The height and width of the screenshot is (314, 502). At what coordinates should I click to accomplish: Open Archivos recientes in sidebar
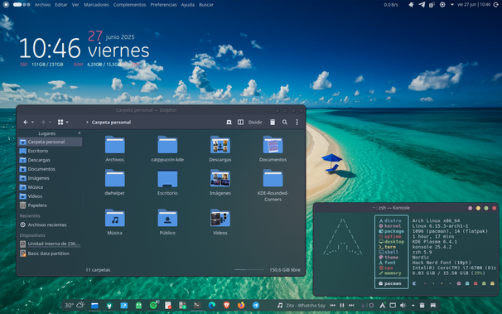click(50, 225)
